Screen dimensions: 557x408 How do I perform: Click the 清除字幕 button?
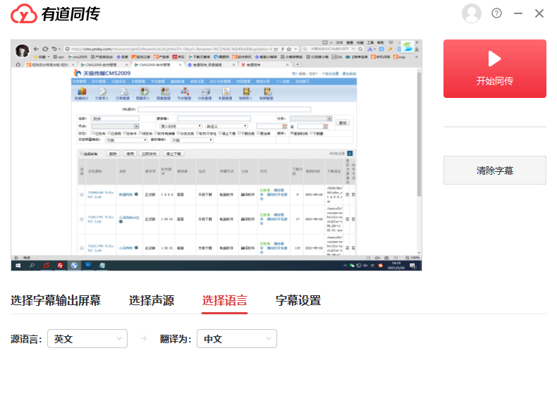point(494,171)
